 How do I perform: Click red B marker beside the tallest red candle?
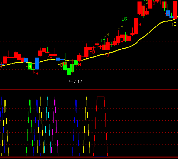tap(140, 25)
